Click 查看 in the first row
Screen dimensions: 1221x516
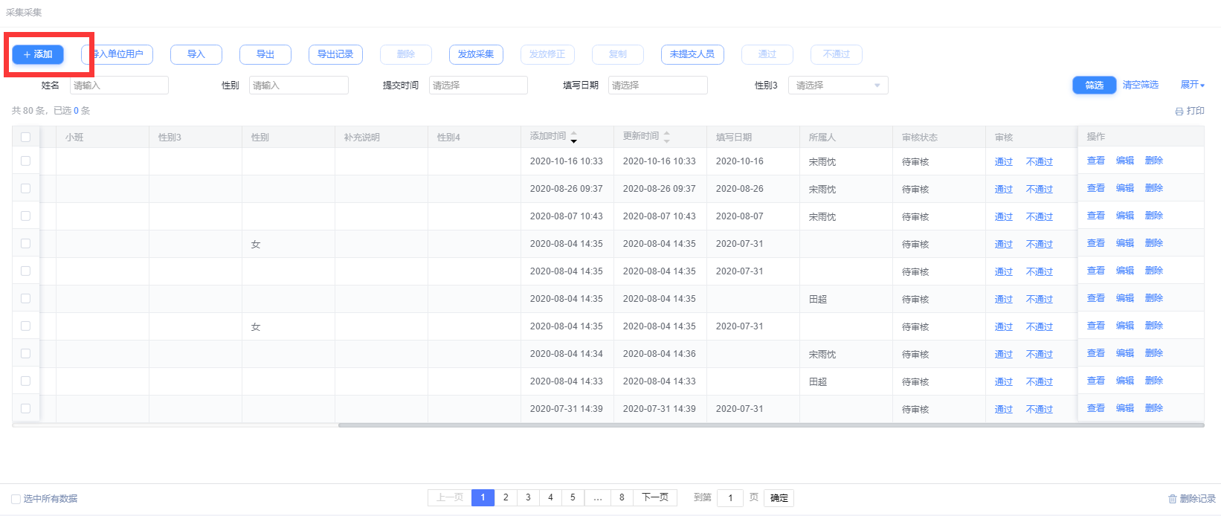tap(1095, 161)
